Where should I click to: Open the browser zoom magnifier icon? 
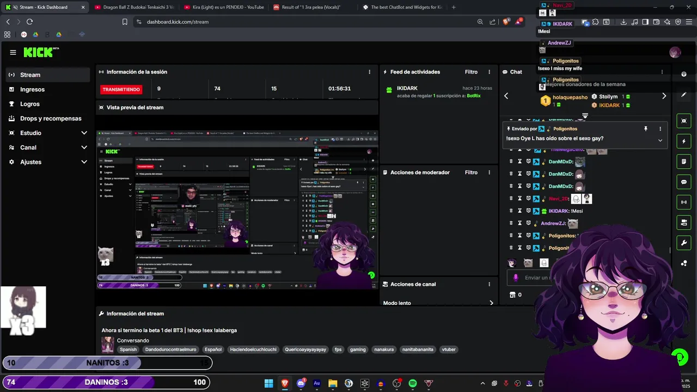480,22
